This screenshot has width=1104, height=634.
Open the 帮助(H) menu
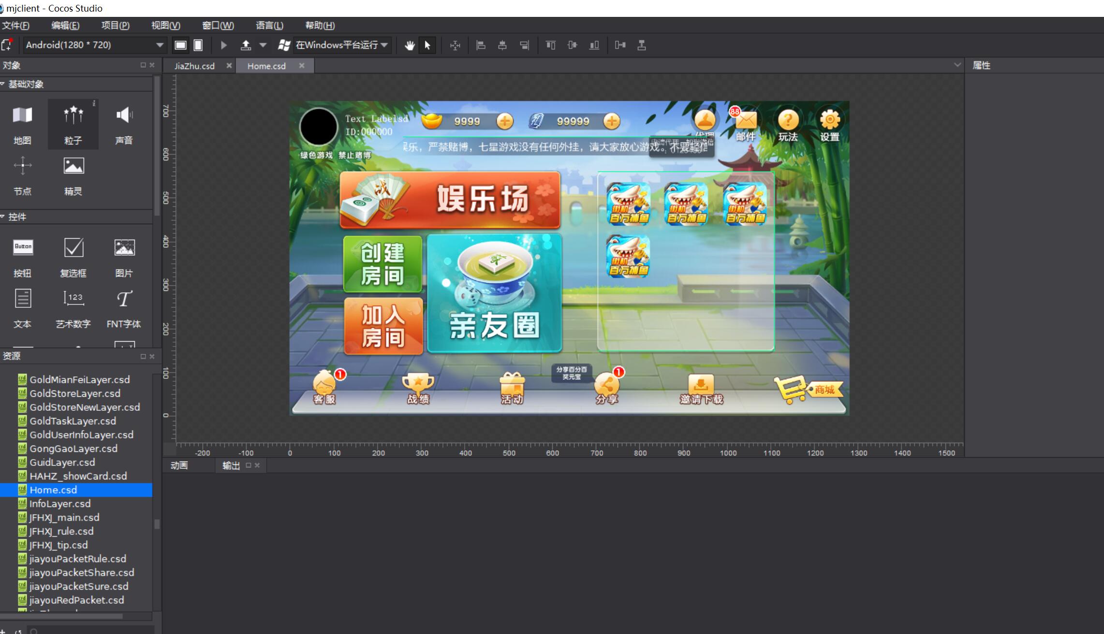(320, 25)
